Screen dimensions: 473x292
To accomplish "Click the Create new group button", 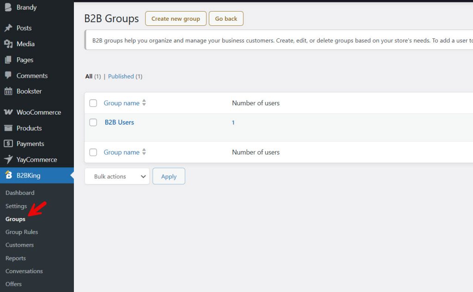I will (x=176, y=18).
